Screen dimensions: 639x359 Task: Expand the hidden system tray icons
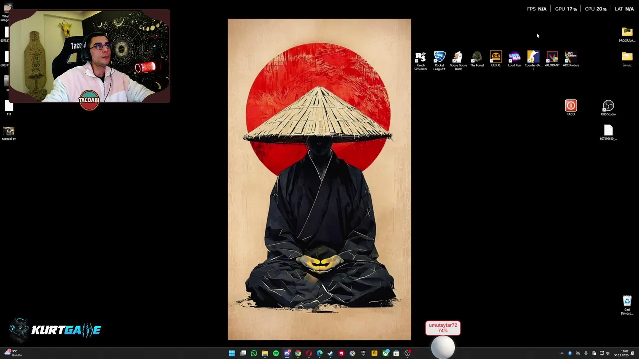(x=562, y=353)
